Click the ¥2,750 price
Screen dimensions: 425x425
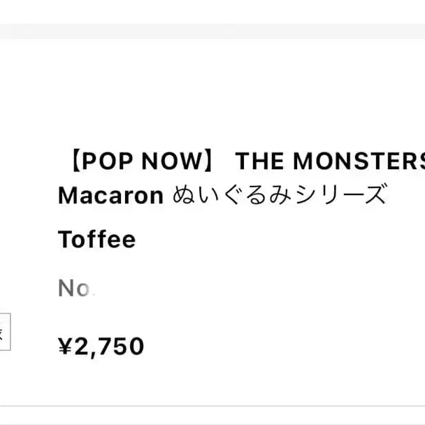[x=101, y=346]
